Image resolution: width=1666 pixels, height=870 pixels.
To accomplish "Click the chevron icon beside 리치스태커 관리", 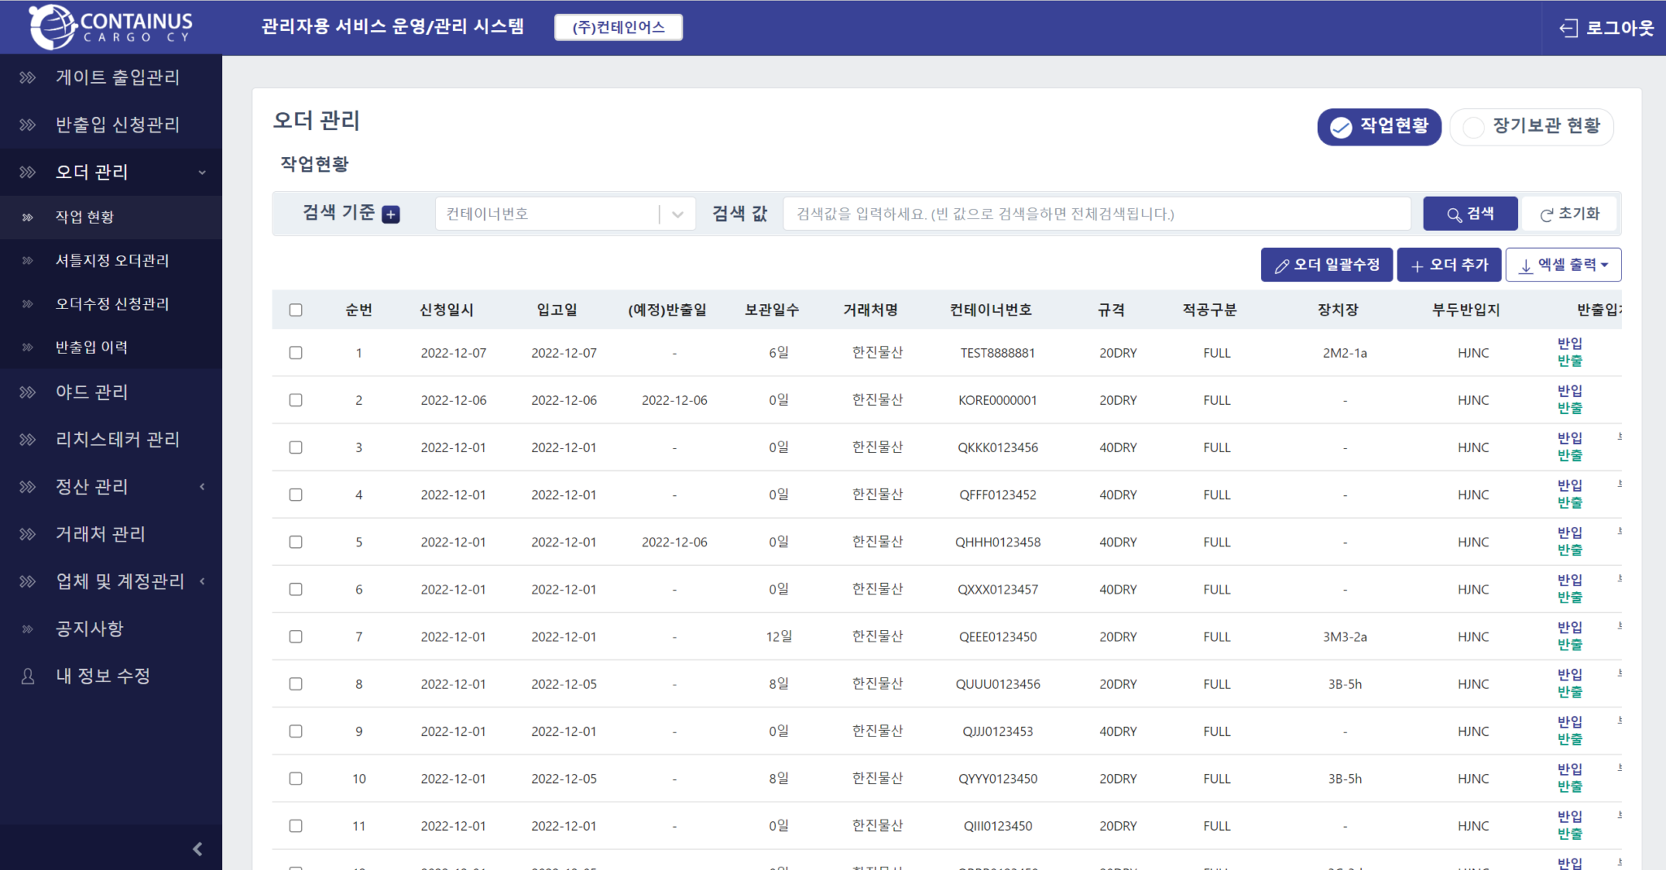I will point(28,440).
